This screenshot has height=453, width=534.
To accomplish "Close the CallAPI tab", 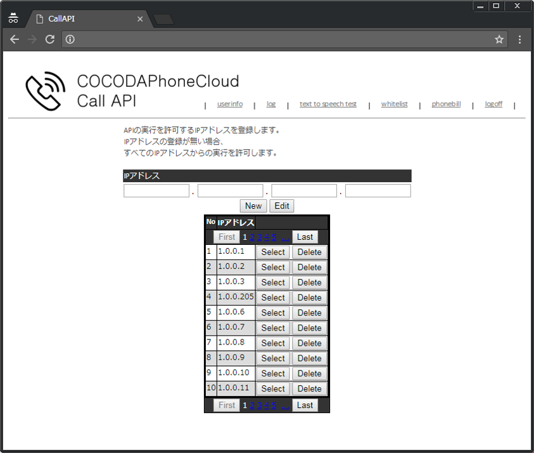I will coord(140,19).
